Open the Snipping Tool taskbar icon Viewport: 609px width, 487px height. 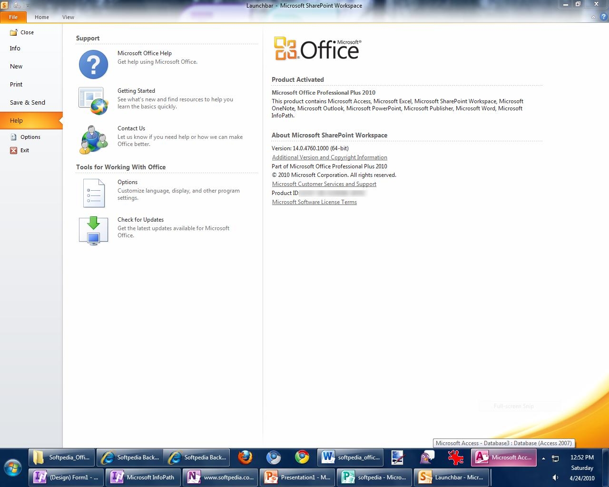pos(398,458)
